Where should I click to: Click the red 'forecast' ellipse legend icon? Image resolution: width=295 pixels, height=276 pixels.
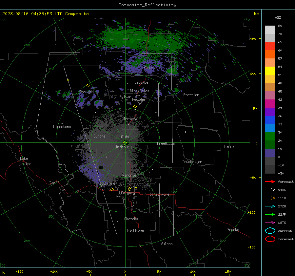[270, 239]
